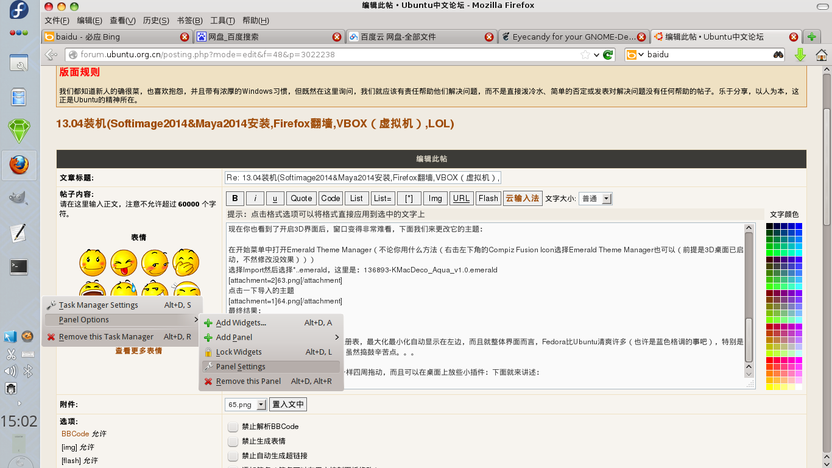Insert the hand-over-mouth laughing emoticon
The image size is (832, 468).
pos(186,262)
